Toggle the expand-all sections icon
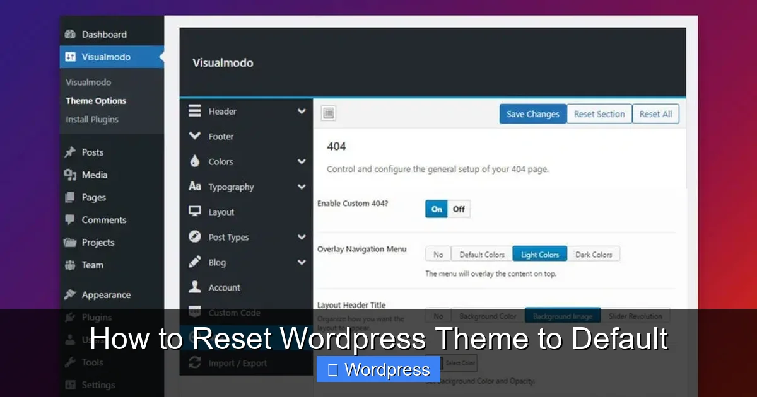 point(329,113)
